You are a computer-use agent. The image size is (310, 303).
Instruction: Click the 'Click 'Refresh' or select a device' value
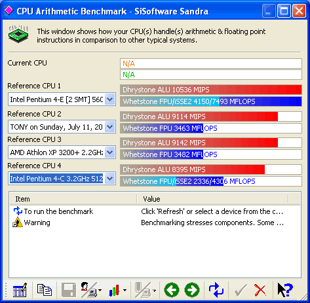pos(212,211)
